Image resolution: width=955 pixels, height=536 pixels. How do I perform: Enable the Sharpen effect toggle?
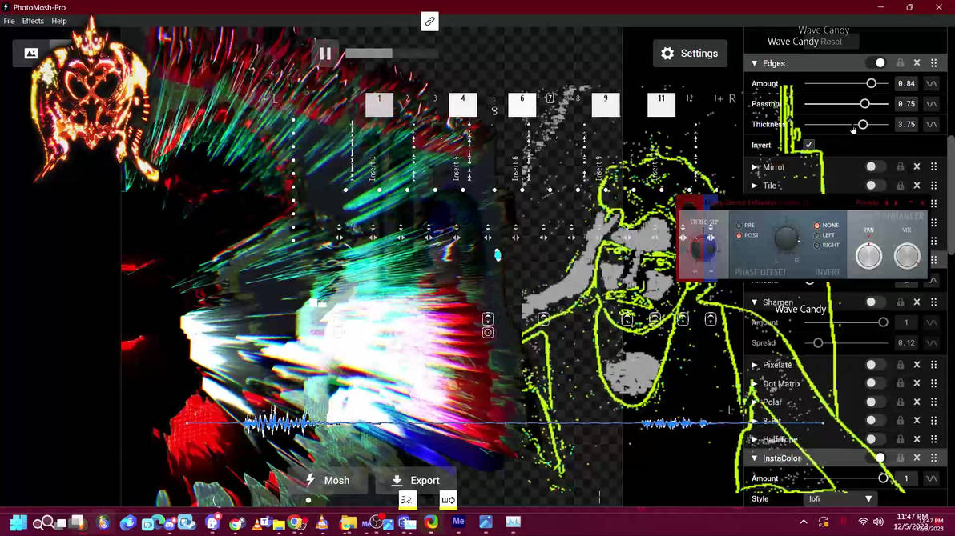(x=876, y=302)
